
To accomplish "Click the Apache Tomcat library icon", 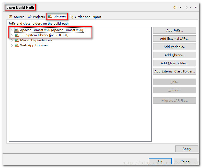I will click(x=17, y=30).
